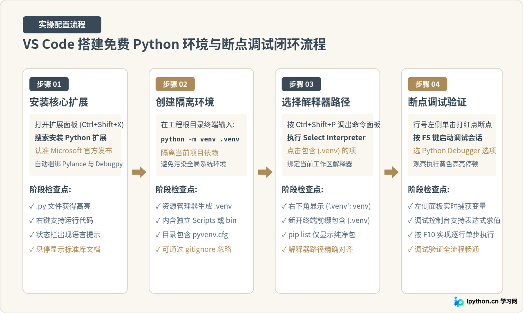Screen dimensions: 523x313
Task: Click the line '观察执行黄色高亮停顿'
Action: point(446,164)
